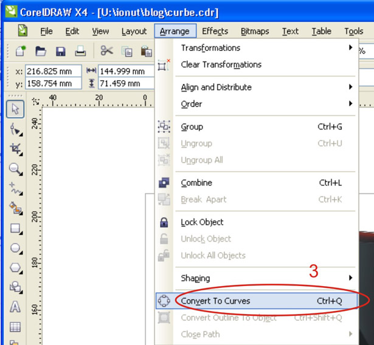Open the Table menu
374x345 pixels.
(322, 31)
